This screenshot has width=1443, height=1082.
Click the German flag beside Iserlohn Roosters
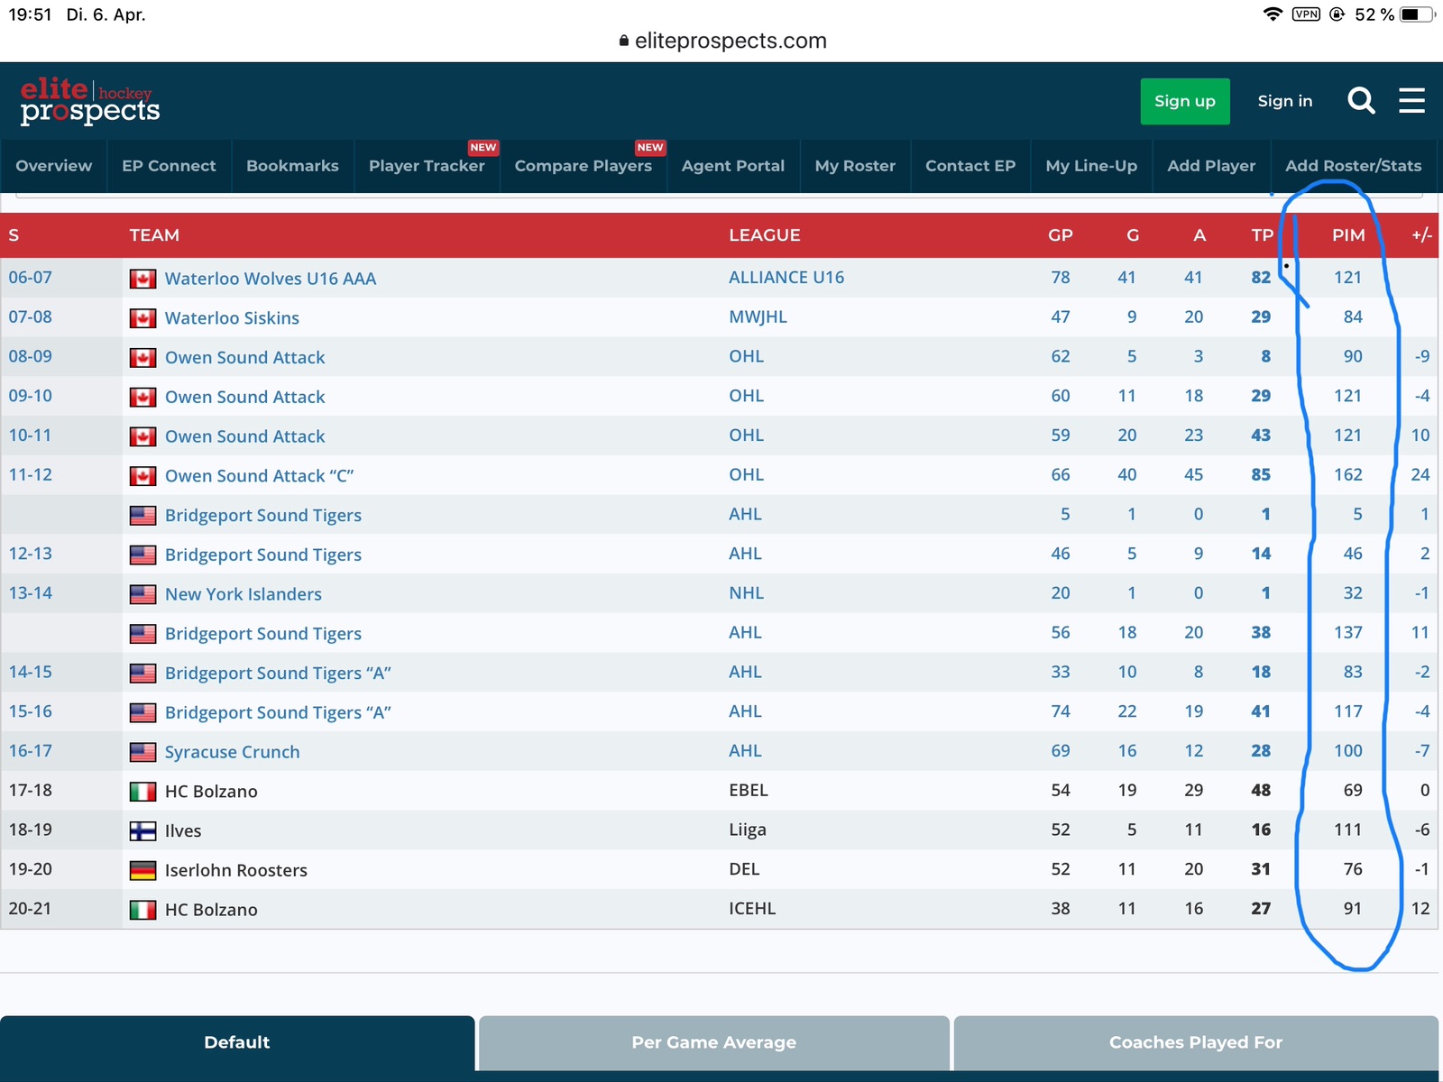(x=142, y=870)
